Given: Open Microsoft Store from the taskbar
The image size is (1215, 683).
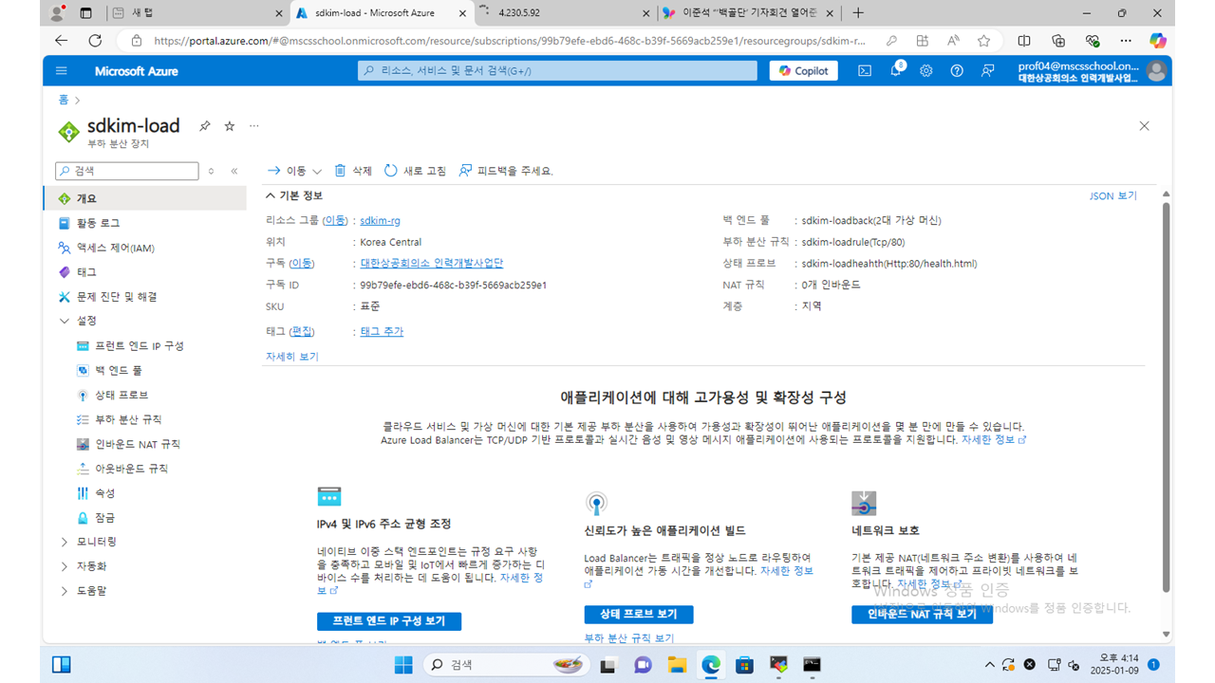Looking at the screenshot, I should pos(745,664).
